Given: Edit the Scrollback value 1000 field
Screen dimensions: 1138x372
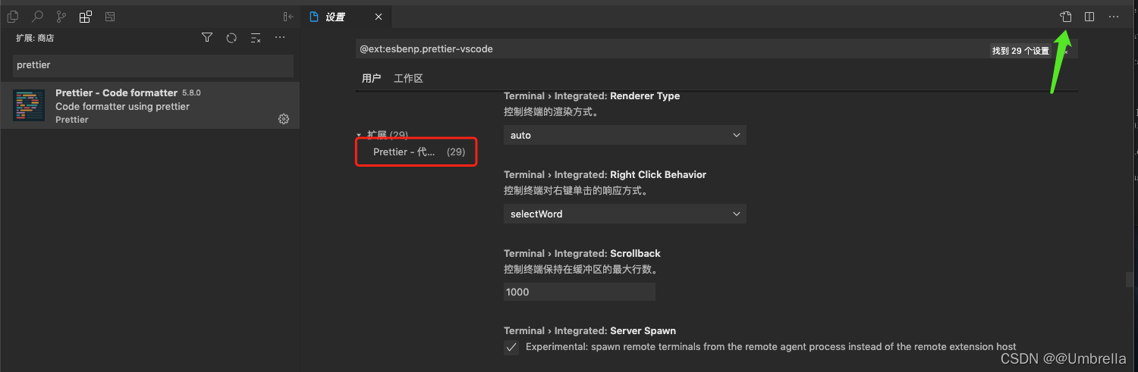Looking at the screenshot, I should (580, 292).
